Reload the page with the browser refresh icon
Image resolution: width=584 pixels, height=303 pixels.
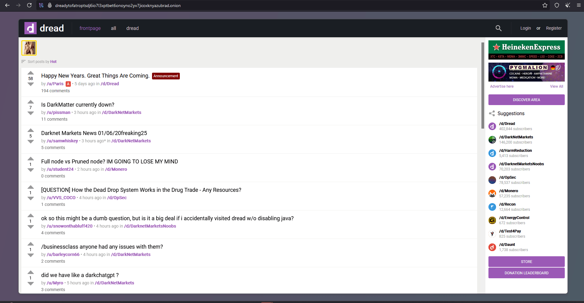click(x=29, y=5)
